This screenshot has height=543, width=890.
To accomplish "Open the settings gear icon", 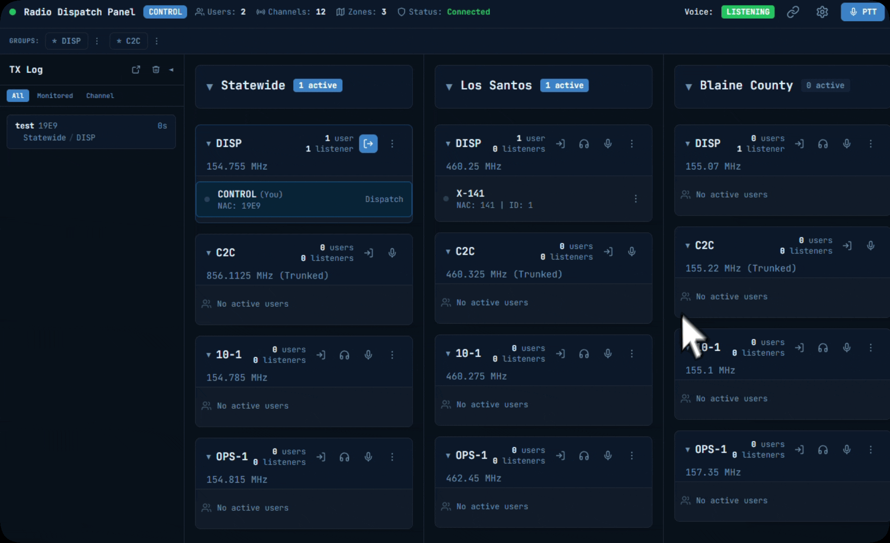I will [822, 12].
